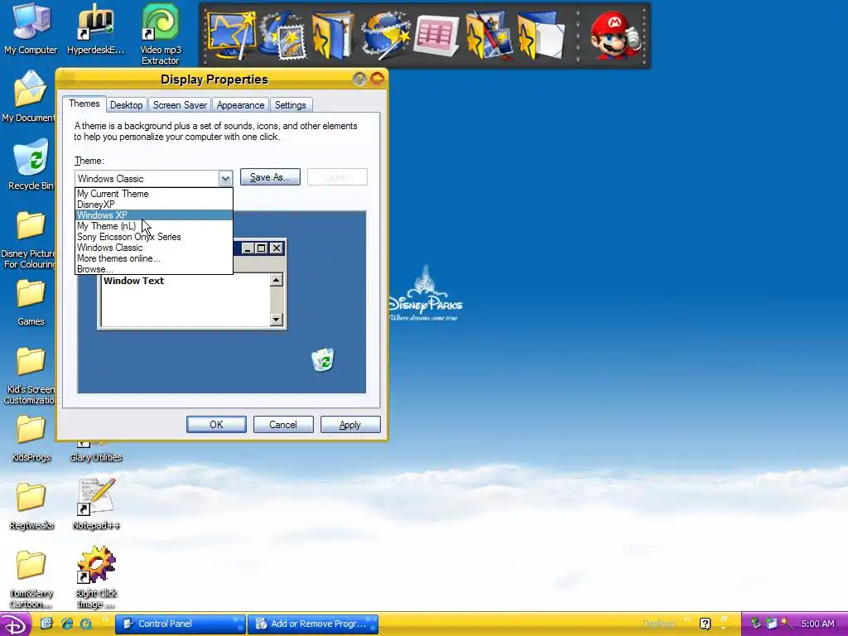
Task: Launch Internet Explorer from quick launch
Action: click(66, 624)
